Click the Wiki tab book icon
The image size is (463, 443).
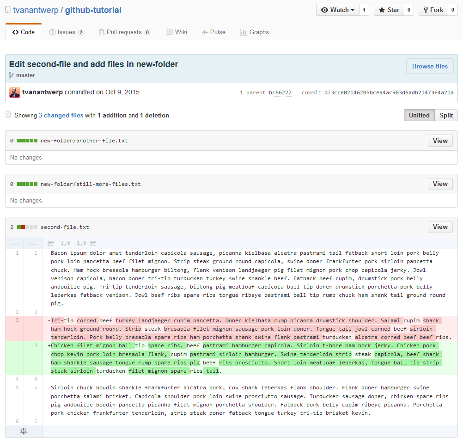169,32
